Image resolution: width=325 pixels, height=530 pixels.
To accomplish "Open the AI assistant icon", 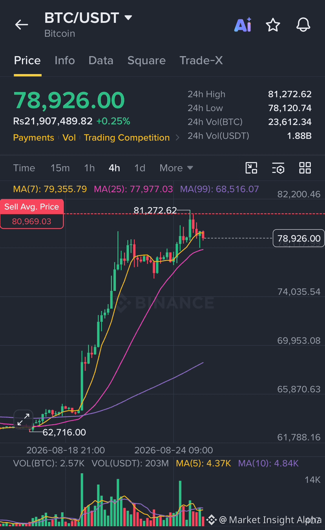I will point(243,25).
